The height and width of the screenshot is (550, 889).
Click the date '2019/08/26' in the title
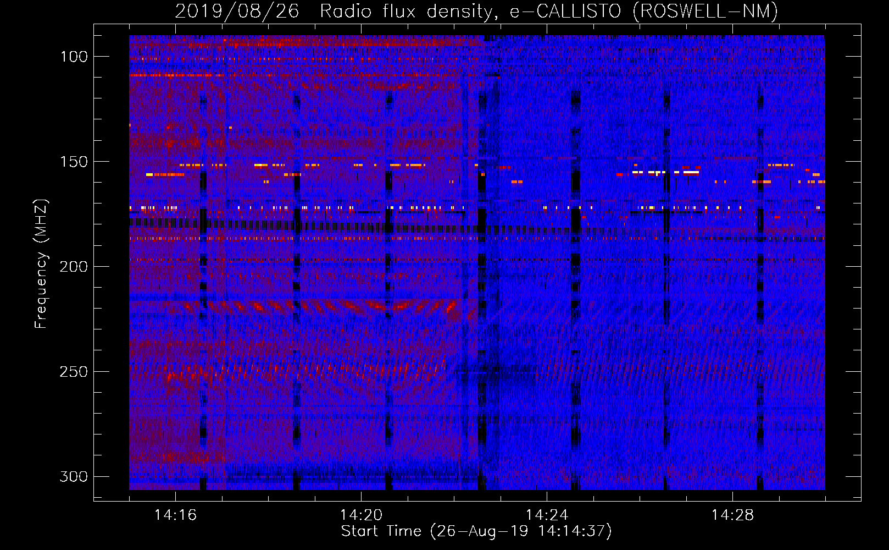[x=237, y=12]
